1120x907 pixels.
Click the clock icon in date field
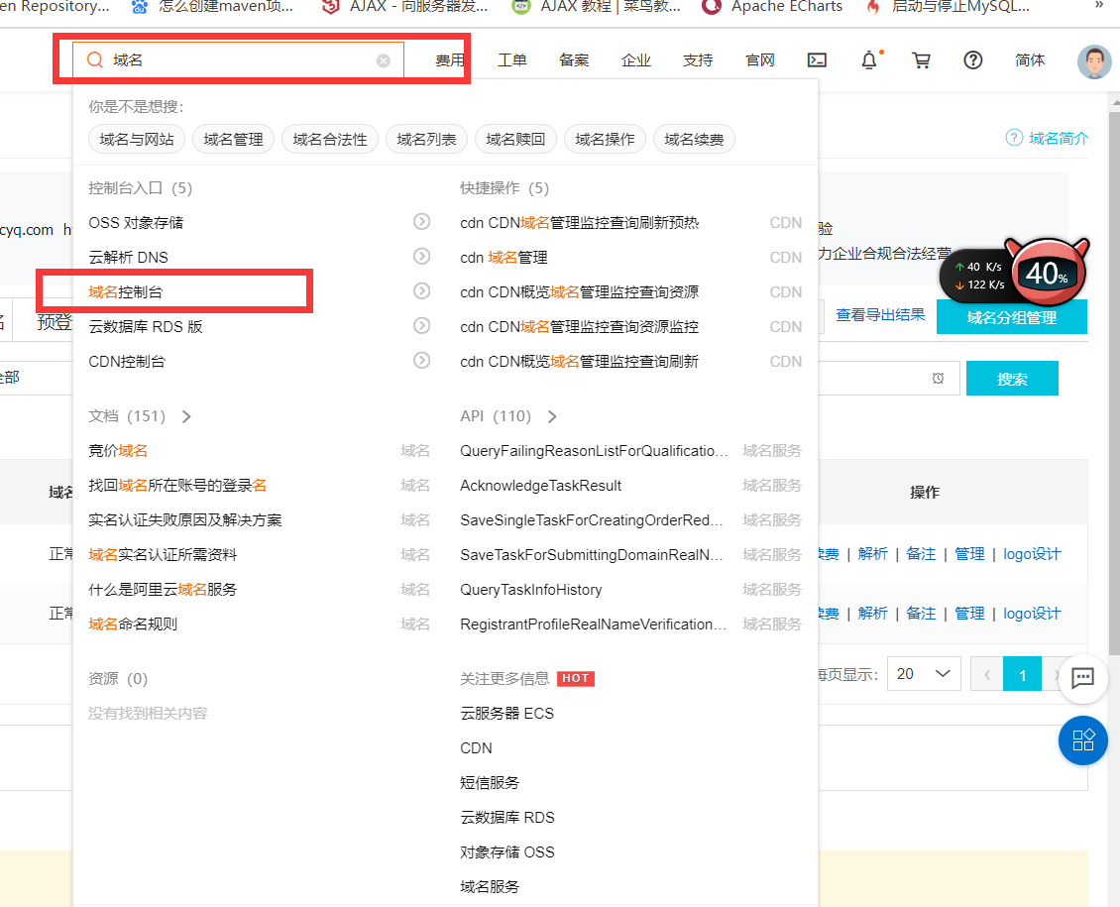coord(938,378)
